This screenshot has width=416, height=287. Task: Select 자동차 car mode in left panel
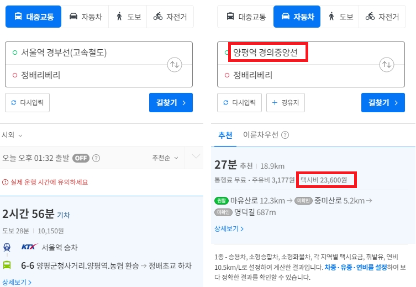coord(85,17)
